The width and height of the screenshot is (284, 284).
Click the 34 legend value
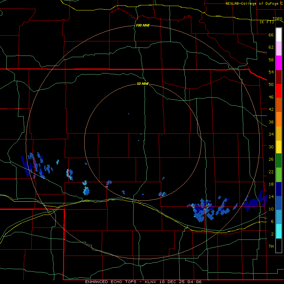tap(271, 134)
